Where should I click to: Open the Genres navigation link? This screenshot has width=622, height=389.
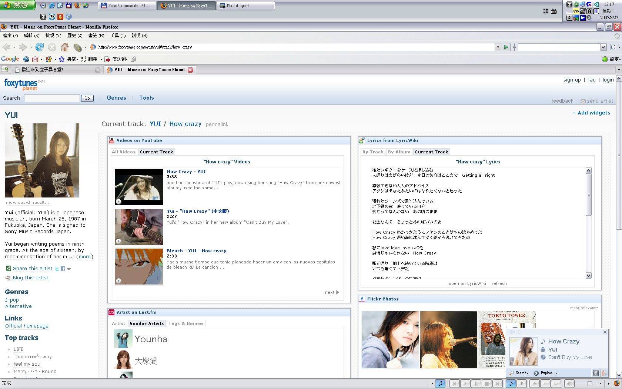(116, 98)
